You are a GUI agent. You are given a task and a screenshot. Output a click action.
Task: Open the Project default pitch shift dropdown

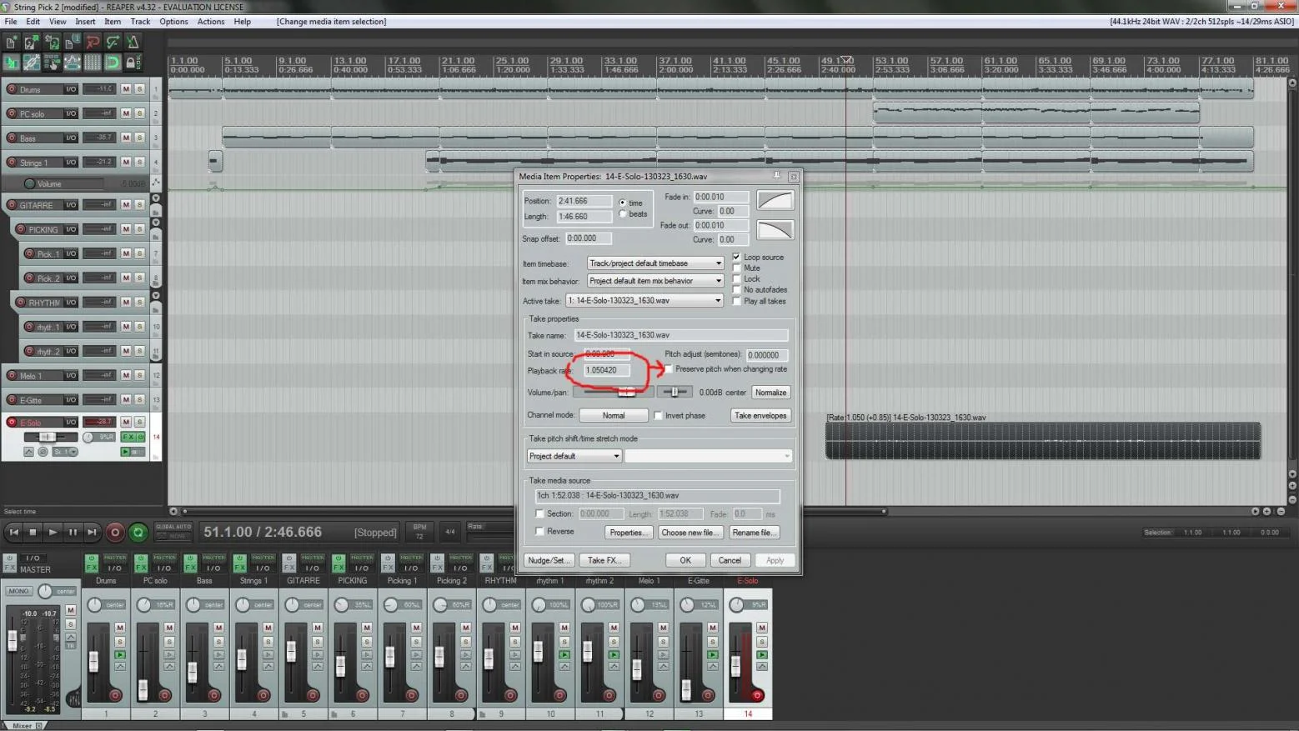[574, 456]
